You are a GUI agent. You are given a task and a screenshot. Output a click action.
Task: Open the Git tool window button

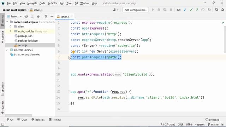(10, 120)
